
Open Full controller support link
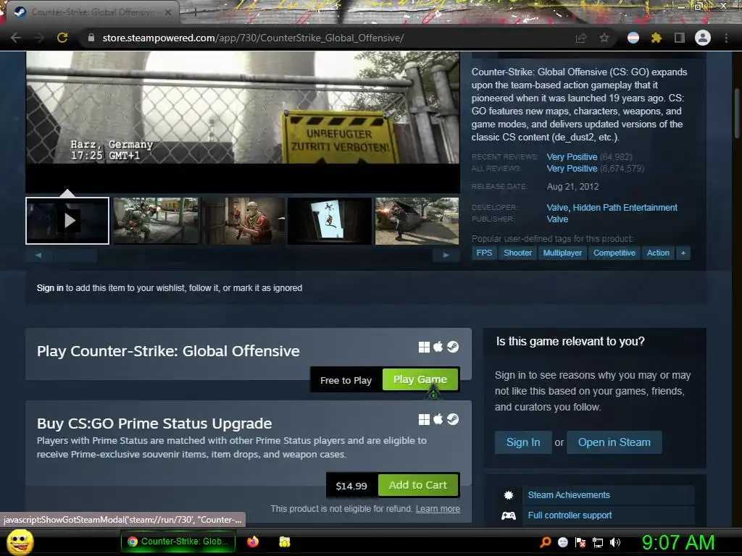[x=570, y=515]
